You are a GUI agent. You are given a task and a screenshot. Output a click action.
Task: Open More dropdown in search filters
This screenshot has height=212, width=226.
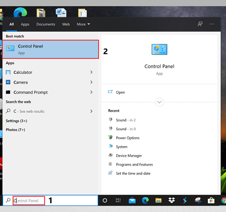click(83, 24)
